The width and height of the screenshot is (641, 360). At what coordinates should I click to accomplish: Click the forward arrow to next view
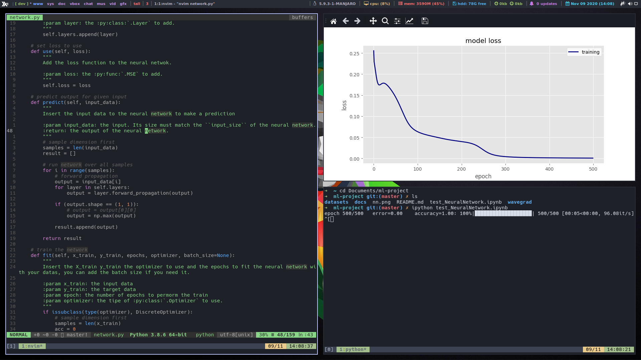coord(357,21)
